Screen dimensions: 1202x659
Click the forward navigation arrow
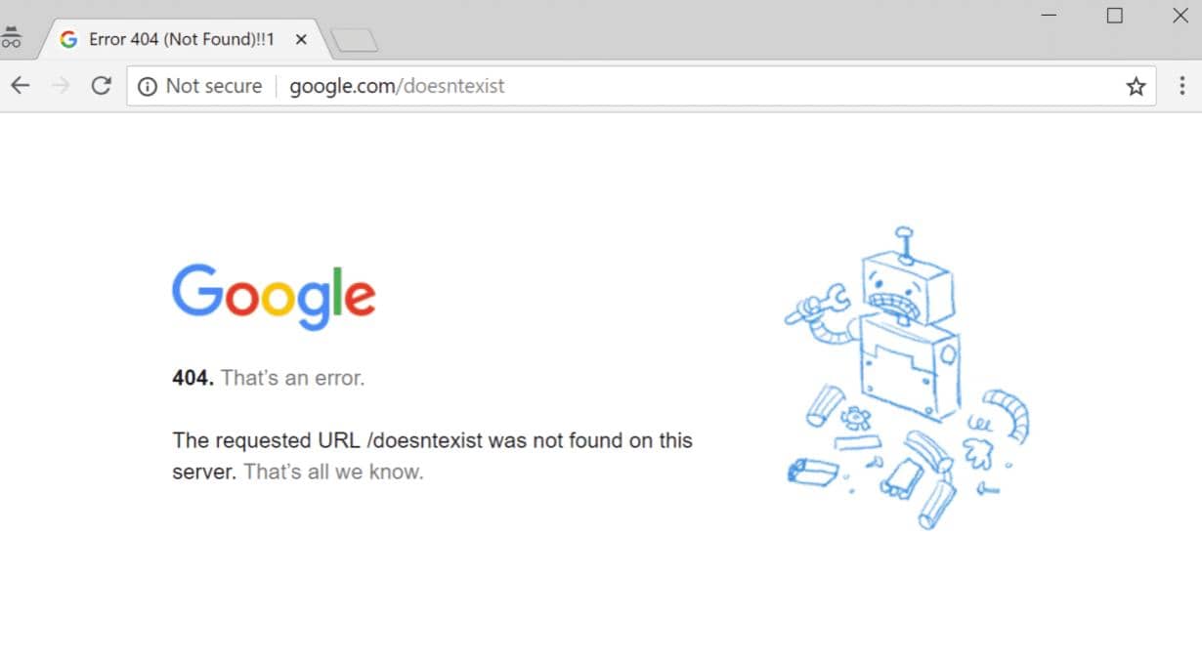pyautogui.click(x=61, y=86)
